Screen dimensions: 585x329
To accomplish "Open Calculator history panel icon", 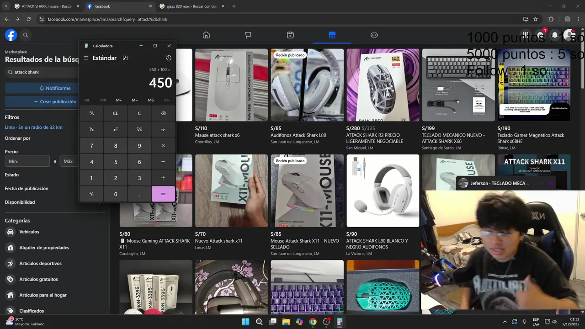I will pyautogui.click(x=169, y=58).
